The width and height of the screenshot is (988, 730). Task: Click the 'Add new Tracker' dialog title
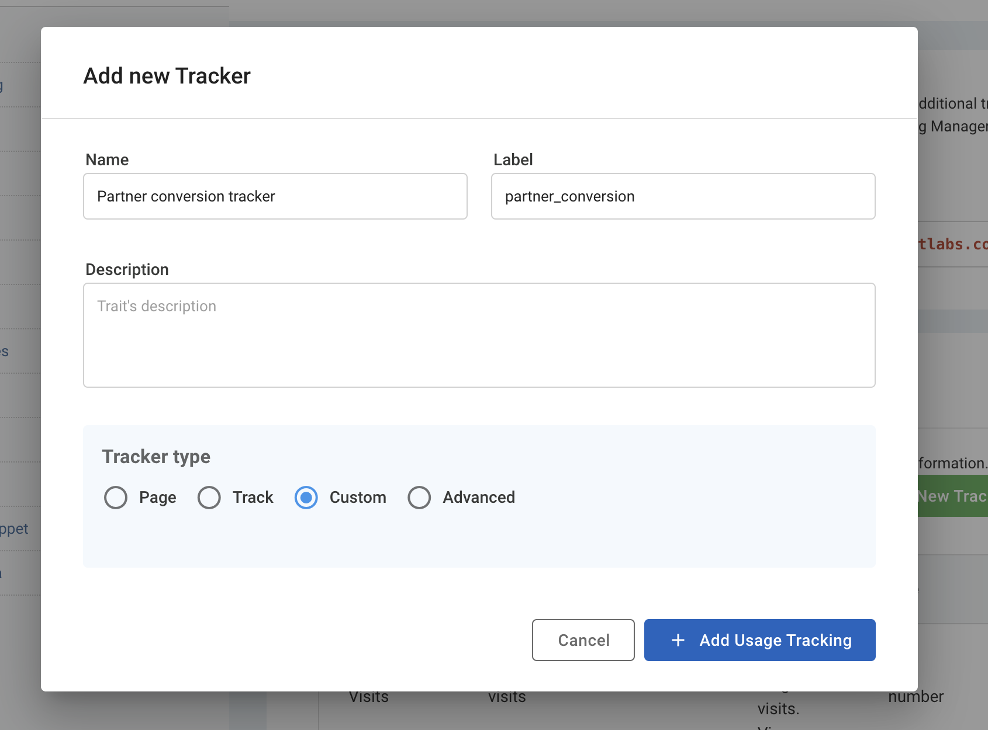click(x=167, y=76)
